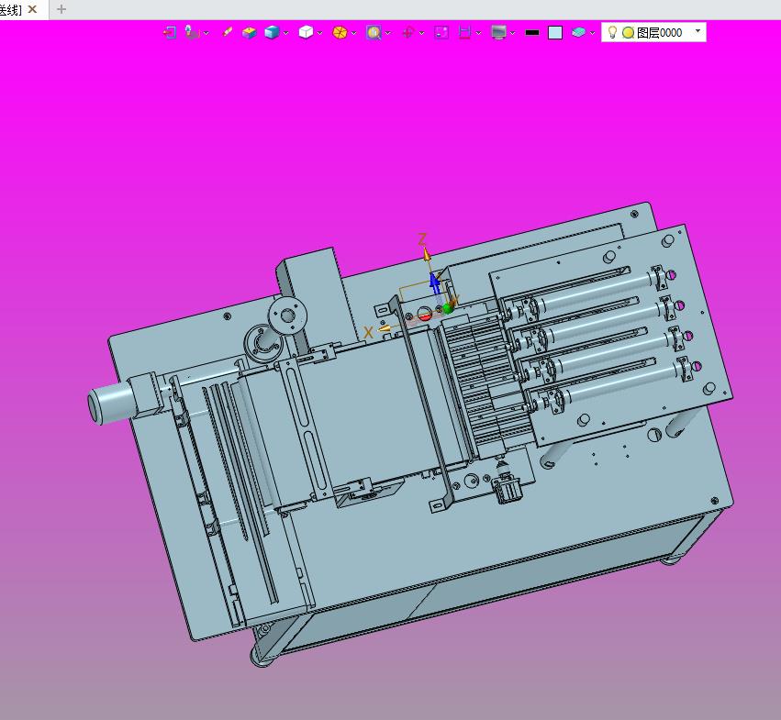This screenshot has height=720, width=781.
Task: Click the dimension measurement icon
Action: pyautogui.click(x=464, y=33)
